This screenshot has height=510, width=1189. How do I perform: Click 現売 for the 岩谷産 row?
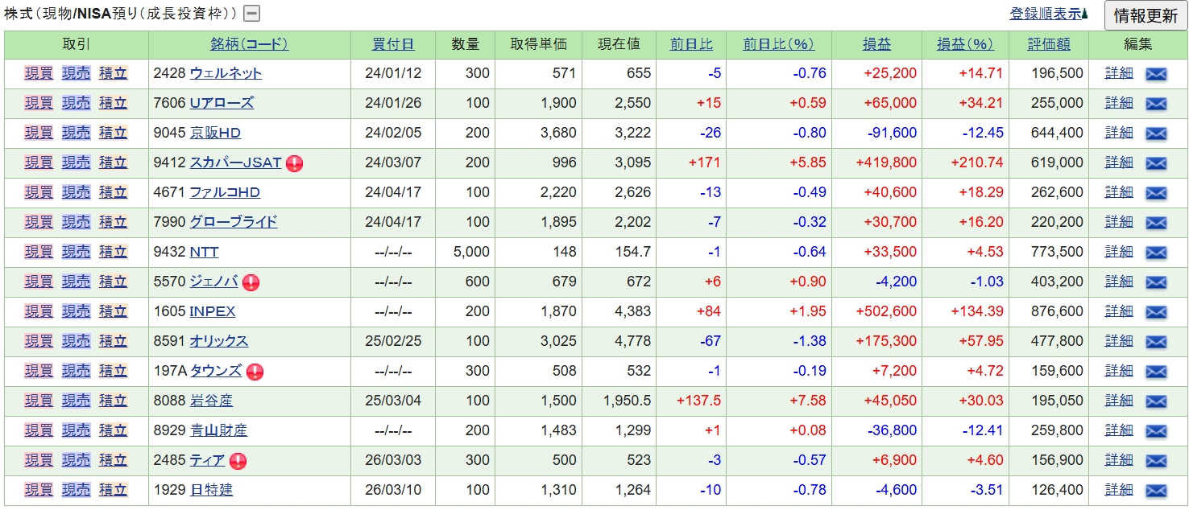[x=77, y=401]
